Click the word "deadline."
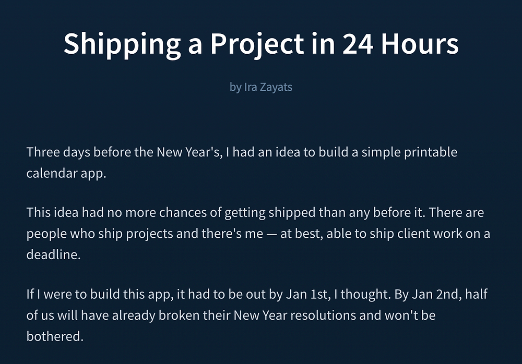The width and height of the screenshot is (522, 364). (54, 254)
